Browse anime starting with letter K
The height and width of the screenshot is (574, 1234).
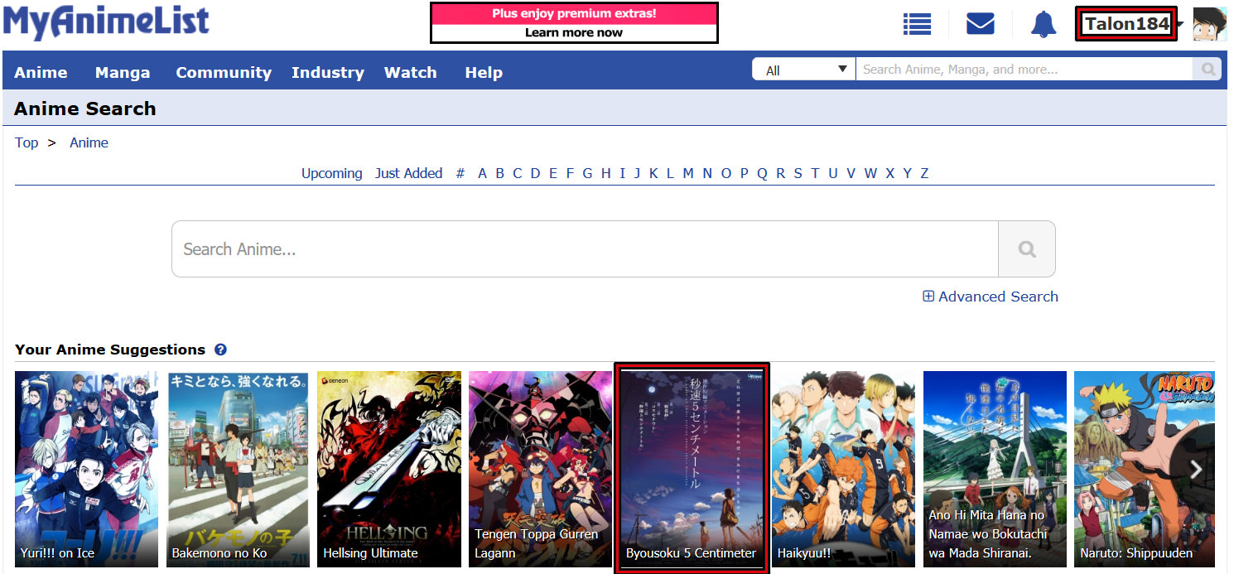click(x=653, y=173)
